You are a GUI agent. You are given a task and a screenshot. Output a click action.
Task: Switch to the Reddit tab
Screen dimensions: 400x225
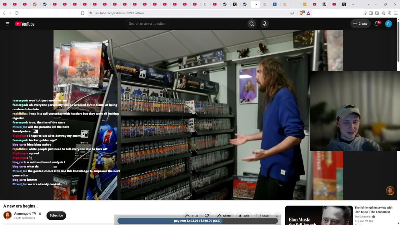[x=35, y=4]
